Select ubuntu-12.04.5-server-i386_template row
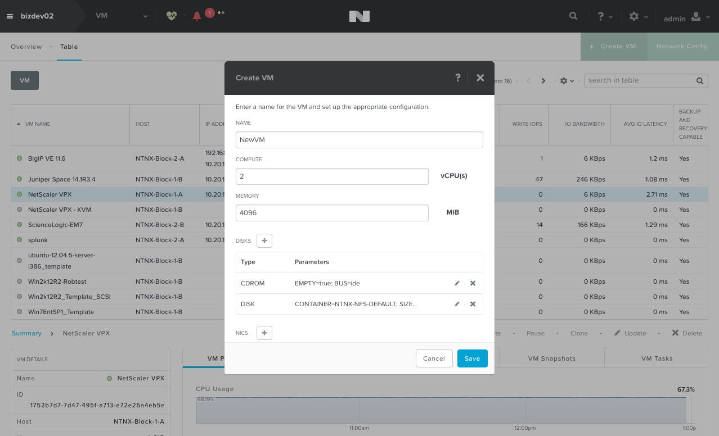The width and height of the screenshot is (719, 436). [x=359, y=261]
